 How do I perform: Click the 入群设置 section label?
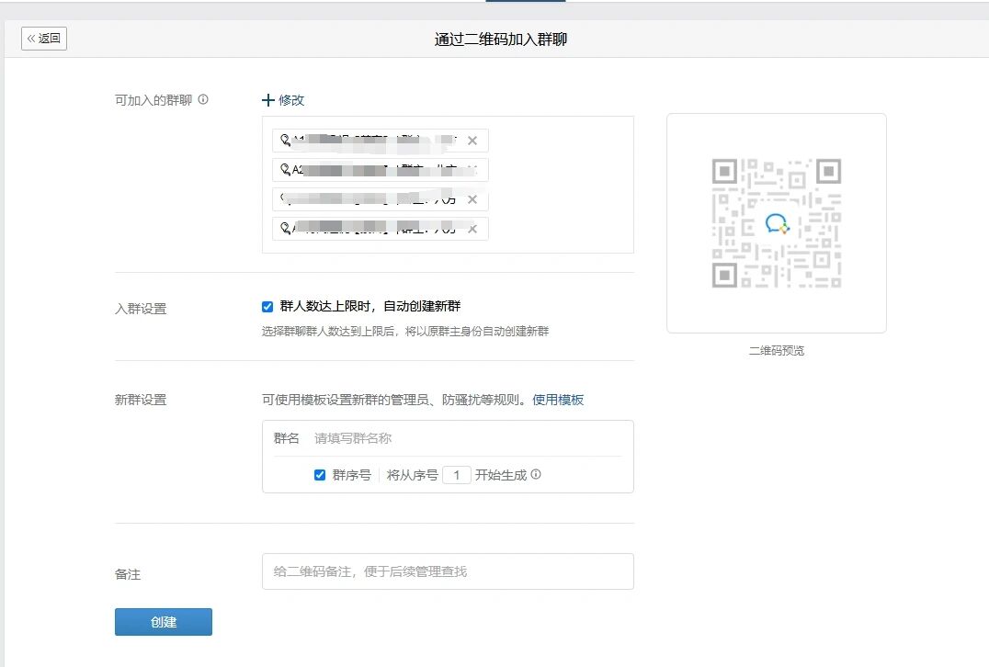pyautogui.click(x=141, y=309)
